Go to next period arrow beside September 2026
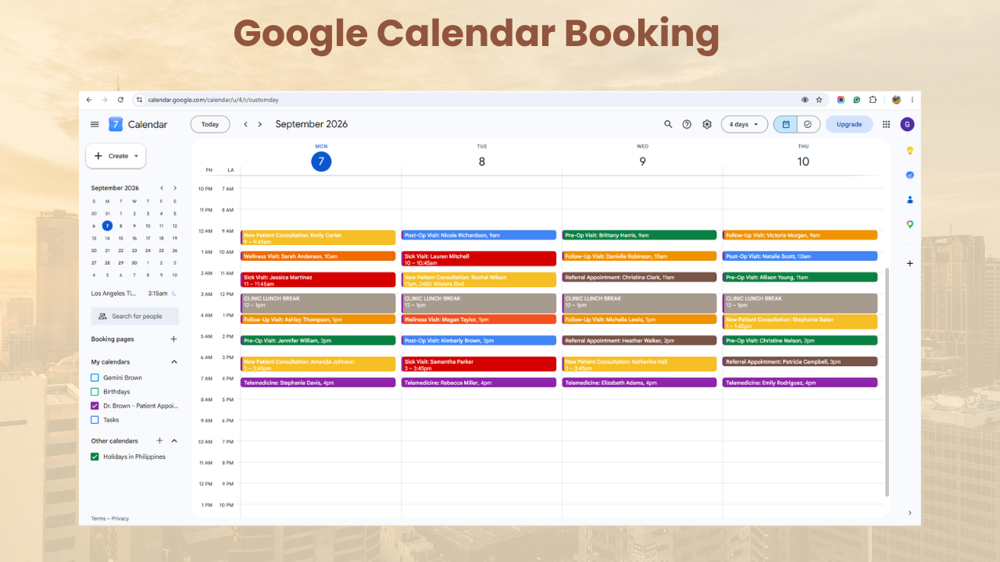The width and height of the screenshot is (1000, 562). click(x=260, y=124)
